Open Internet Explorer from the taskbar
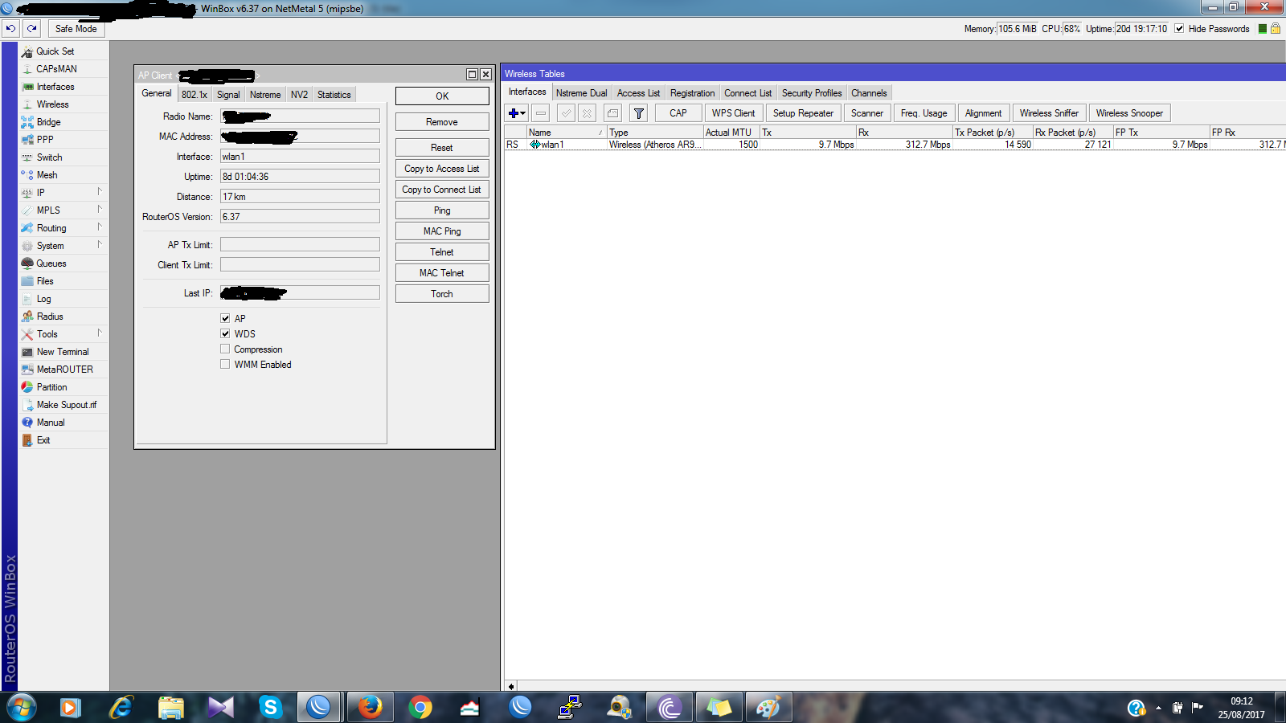The width and height of the screenshot is (1286, 723). click(x=121, y=707)
